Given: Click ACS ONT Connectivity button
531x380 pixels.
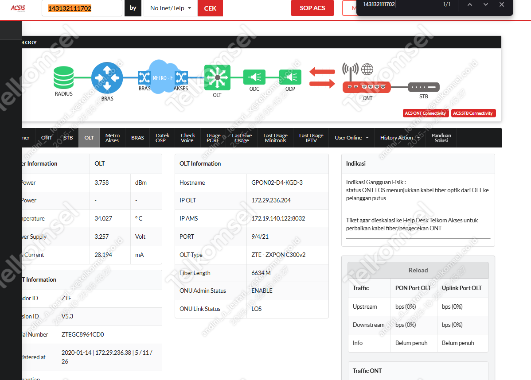Looking at the screenshot, I should coord(426,113).
